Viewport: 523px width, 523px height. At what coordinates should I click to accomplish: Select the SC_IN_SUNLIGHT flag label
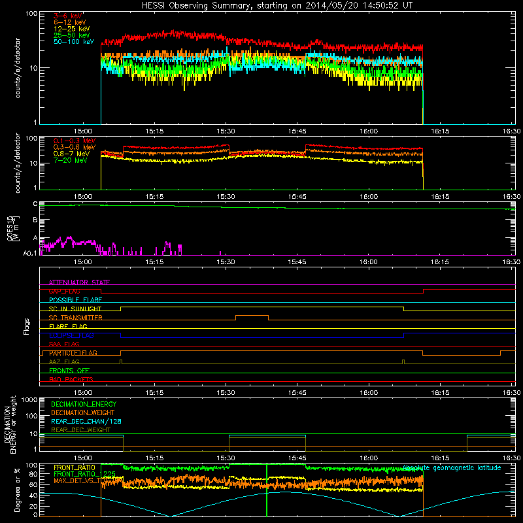(x=75, y=309)
